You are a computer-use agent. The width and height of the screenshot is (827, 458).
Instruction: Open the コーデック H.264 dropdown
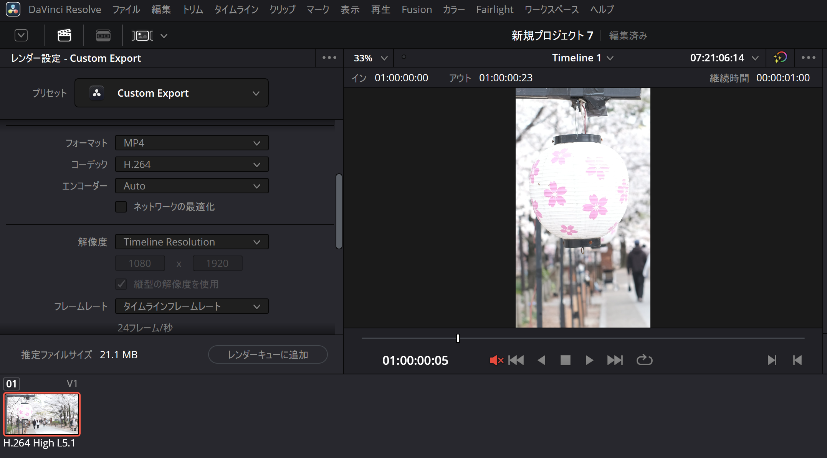[192, 165]
